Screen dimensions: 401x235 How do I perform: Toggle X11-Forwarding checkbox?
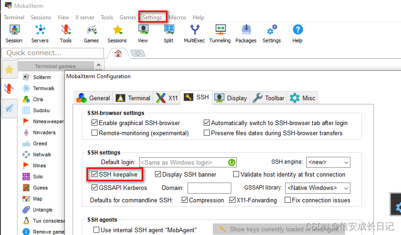click(x=232, y=200)
